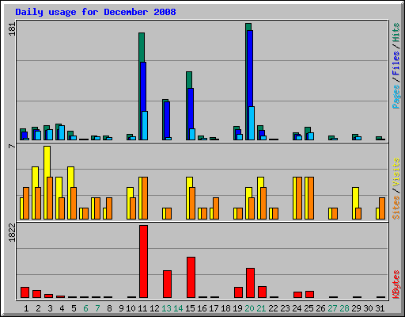Click the 'Hits' legend label
Image resolution: width=405 pixels, height=317 pixels.
point(396,32)
